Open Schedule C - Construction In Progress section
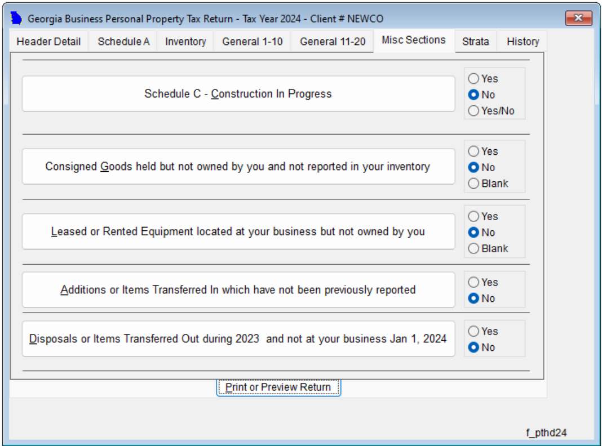This screenshot has width=602, height=446. (x=238, y=94)
